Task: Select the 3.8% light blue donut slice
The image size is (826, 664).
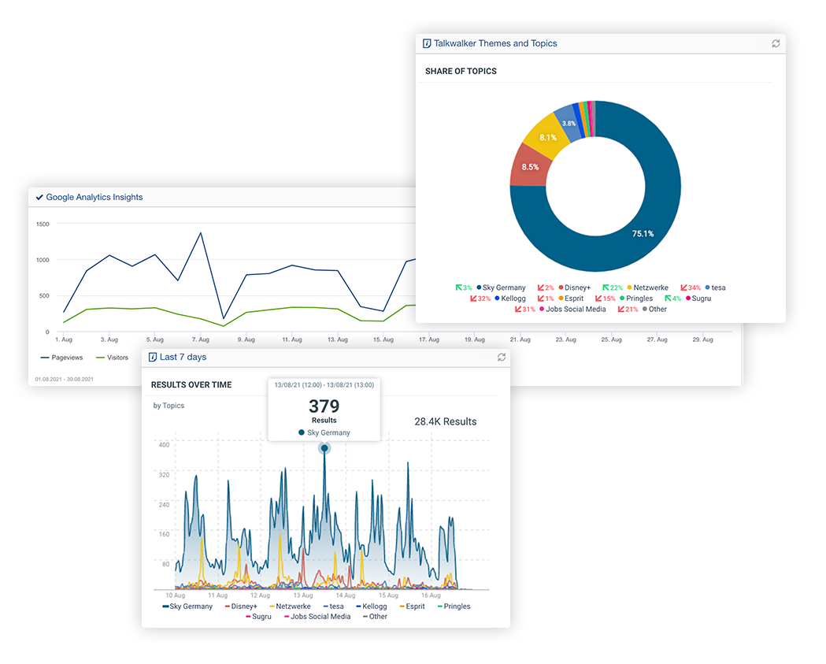Action: point(569,124)
